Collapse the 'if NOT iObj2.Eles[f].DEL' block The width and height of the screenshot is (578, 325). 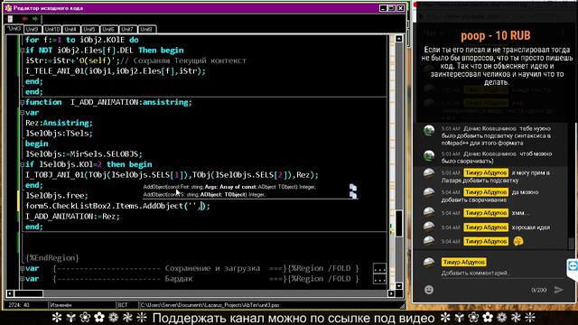(x=22, y=51)
